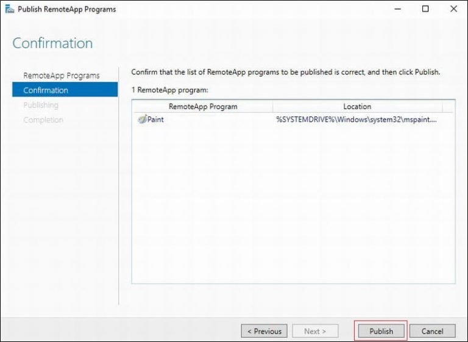Sort by the Location column header
Screen dimensions: 468x342
click(357, 107)
